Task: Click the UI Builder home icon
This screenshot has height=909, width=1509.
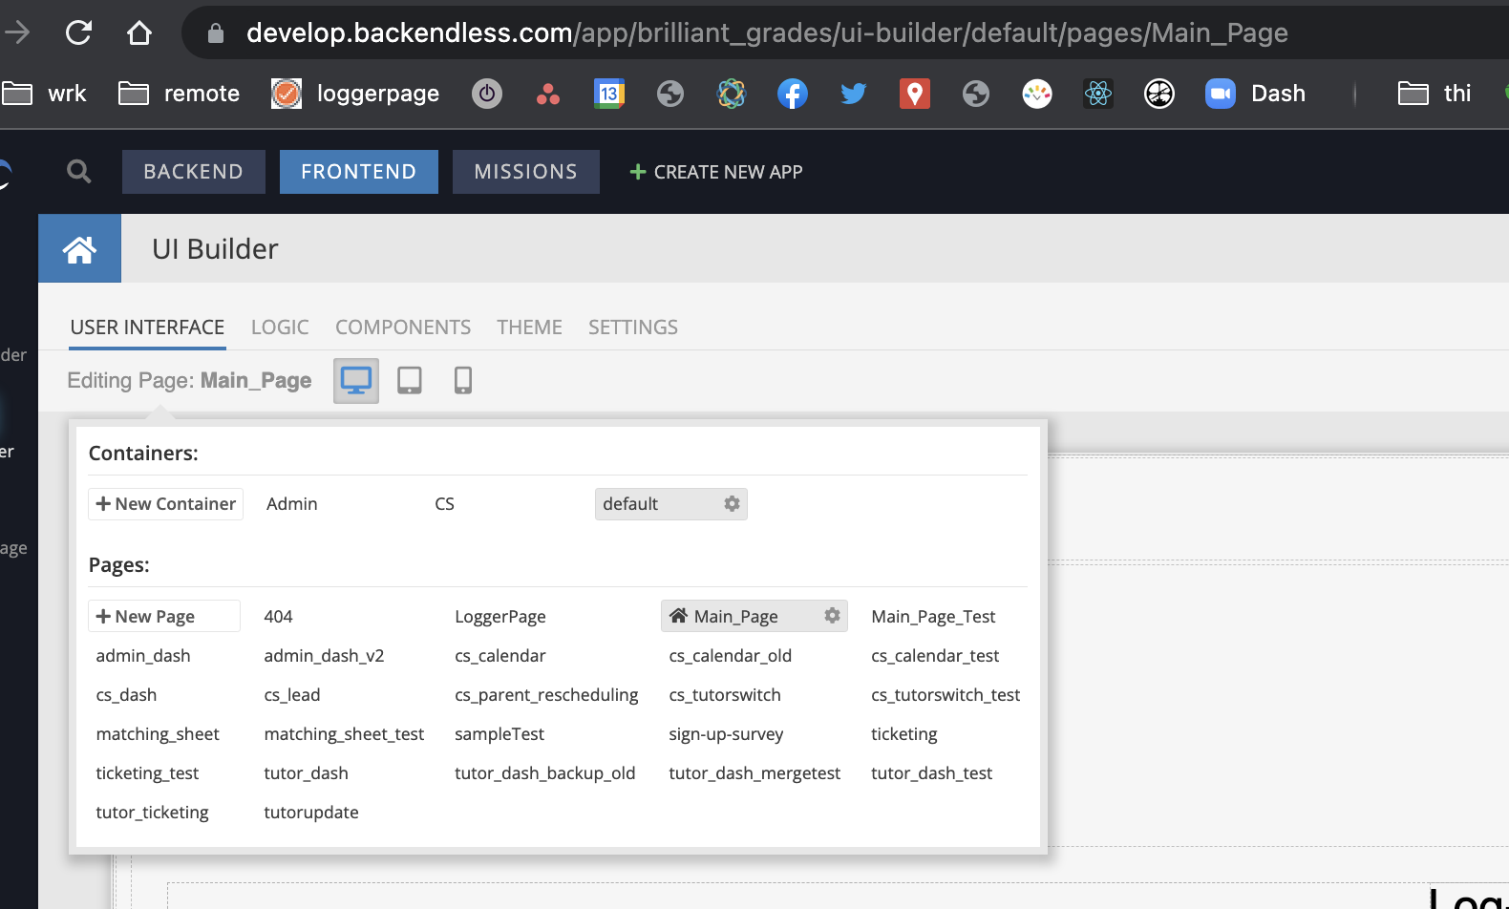Action: pos(79,249)
